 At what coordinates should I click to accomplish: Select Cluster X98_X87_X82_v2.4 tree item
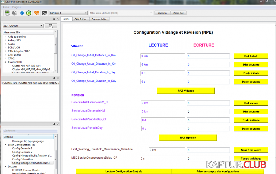click(x=26, y=66)
